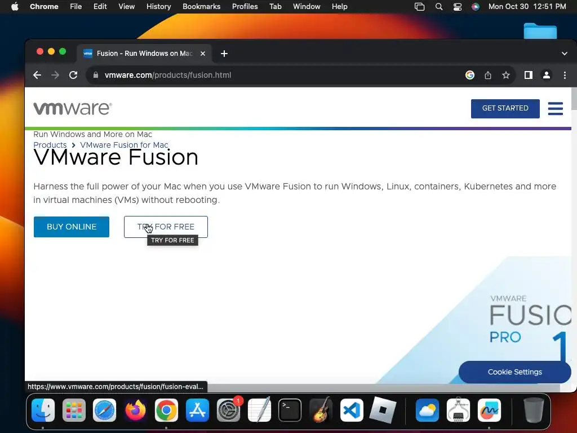577x433 pixels.
Task: Open Terminal from the Dock
Action: pos(290,410)
